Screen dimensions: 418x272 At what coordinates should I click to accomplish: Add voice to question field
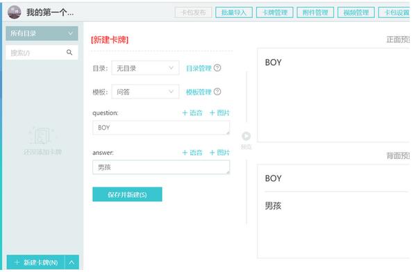[x=192, y=113]
